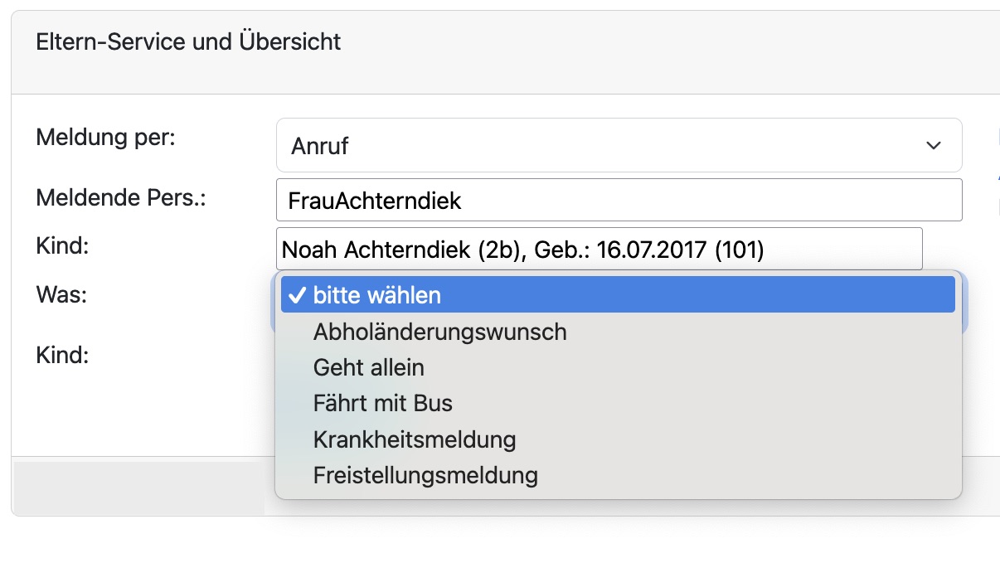Click the Meldung per label
Viewport: 1000px width, 582px height.
coord(105,137)
